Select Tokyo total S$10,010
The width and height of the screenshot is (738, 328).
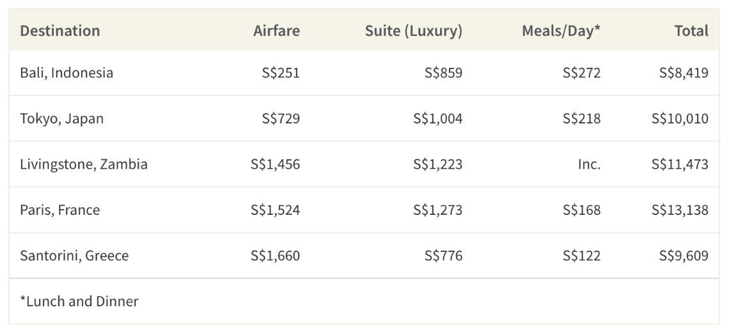(680, 119)
